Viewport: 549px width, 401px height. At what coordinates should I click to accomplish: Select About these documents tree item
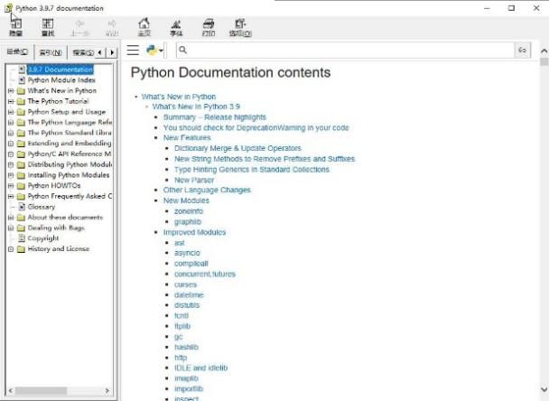pos(65,218)
